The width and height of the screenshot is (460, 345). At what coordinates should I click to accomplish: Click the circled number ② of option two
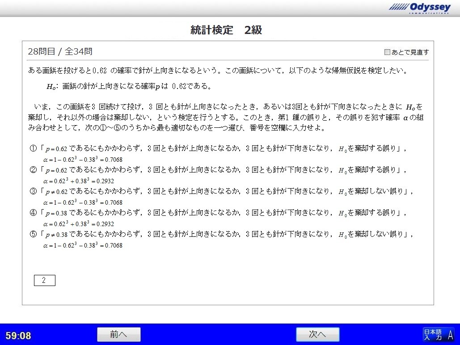[x=33, y=170]
